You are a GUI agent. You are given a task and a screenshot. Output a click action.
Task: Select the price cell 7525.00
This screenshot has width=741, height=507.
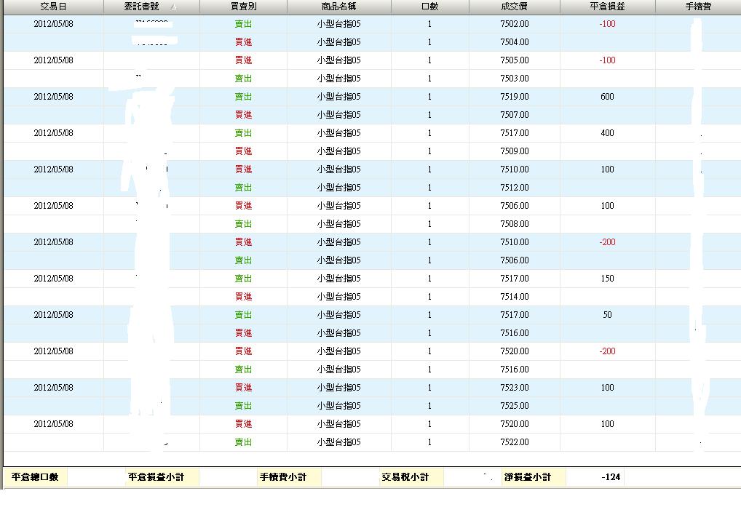pyautogui.click(x=514, y=405)
